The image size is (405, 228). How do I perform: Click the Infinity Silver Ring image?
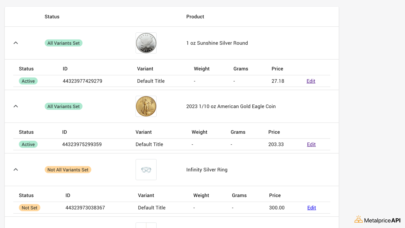tap(146, 169)
